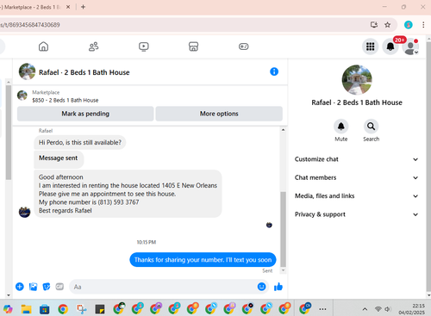The width and height of the screenshot is (431, 316).
Task: Send a thumbs-up like
Action: tap(278, 287)
